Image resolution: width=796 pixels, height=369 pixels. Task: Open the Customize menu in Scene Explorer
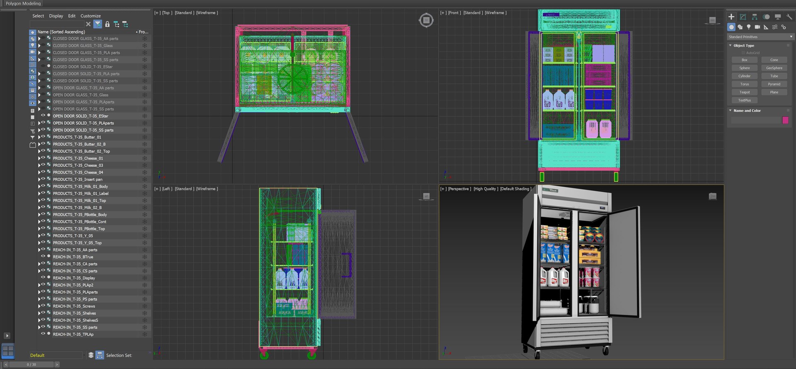tap(90, 16)
